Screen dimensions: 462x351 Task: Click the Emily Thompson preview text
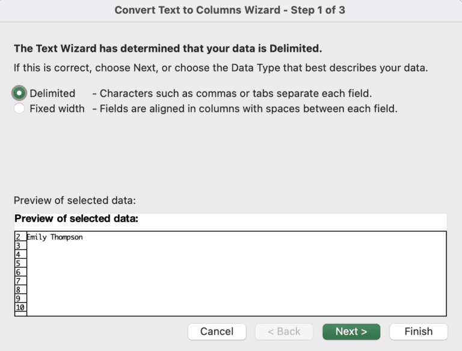55,237
